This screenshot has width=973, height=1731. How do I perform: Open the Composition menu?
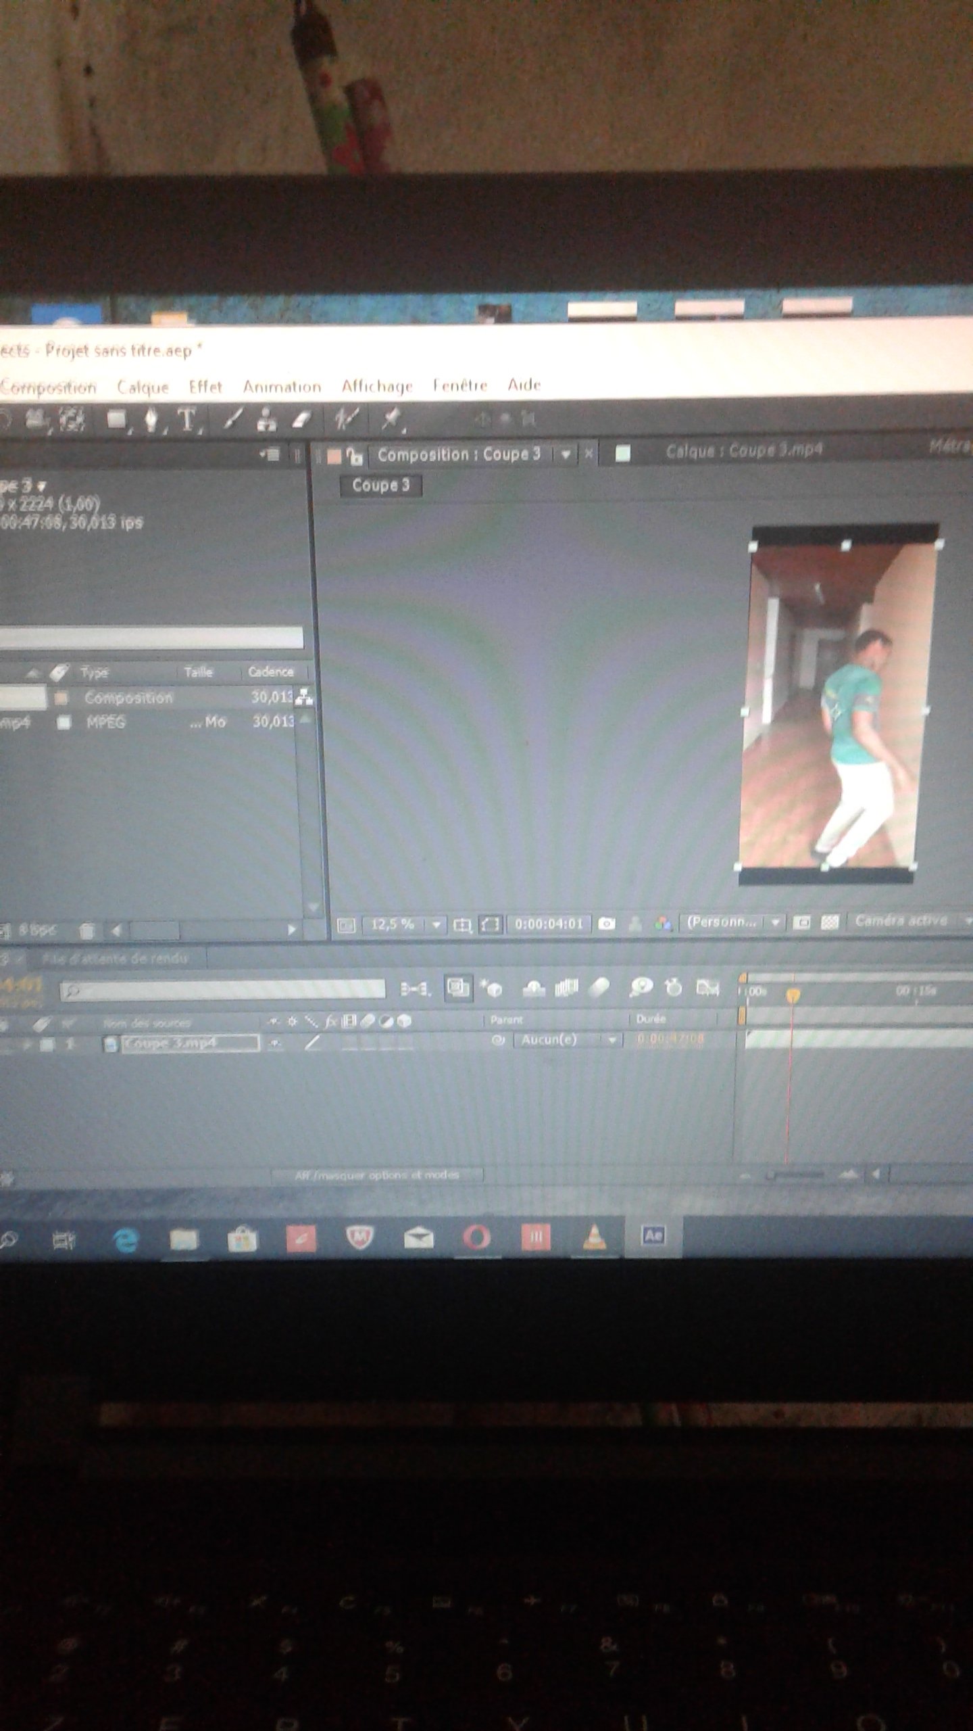48,387
